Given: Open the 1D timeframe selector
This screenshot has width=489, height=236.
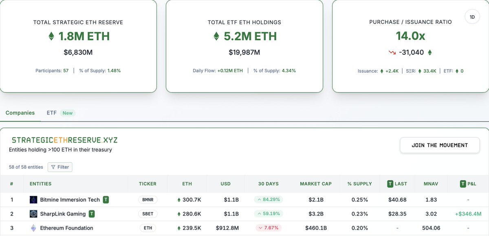Looking at the screenshot, I should (472, 17).
